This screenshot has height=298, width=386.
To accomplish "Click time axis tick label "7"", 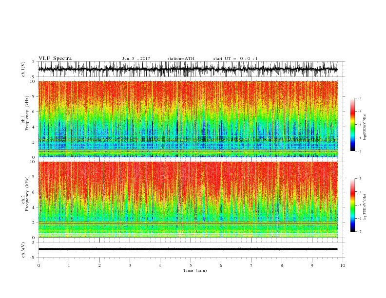I will [251, 265].
